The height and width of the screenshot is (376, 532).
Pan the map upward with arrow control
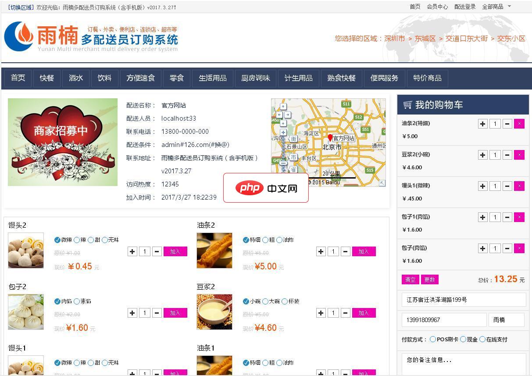283,107
